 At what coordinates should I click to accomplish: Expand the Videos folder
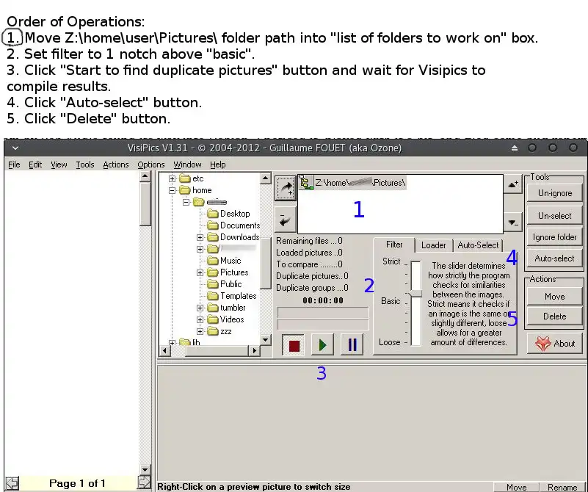pos(200,320)
